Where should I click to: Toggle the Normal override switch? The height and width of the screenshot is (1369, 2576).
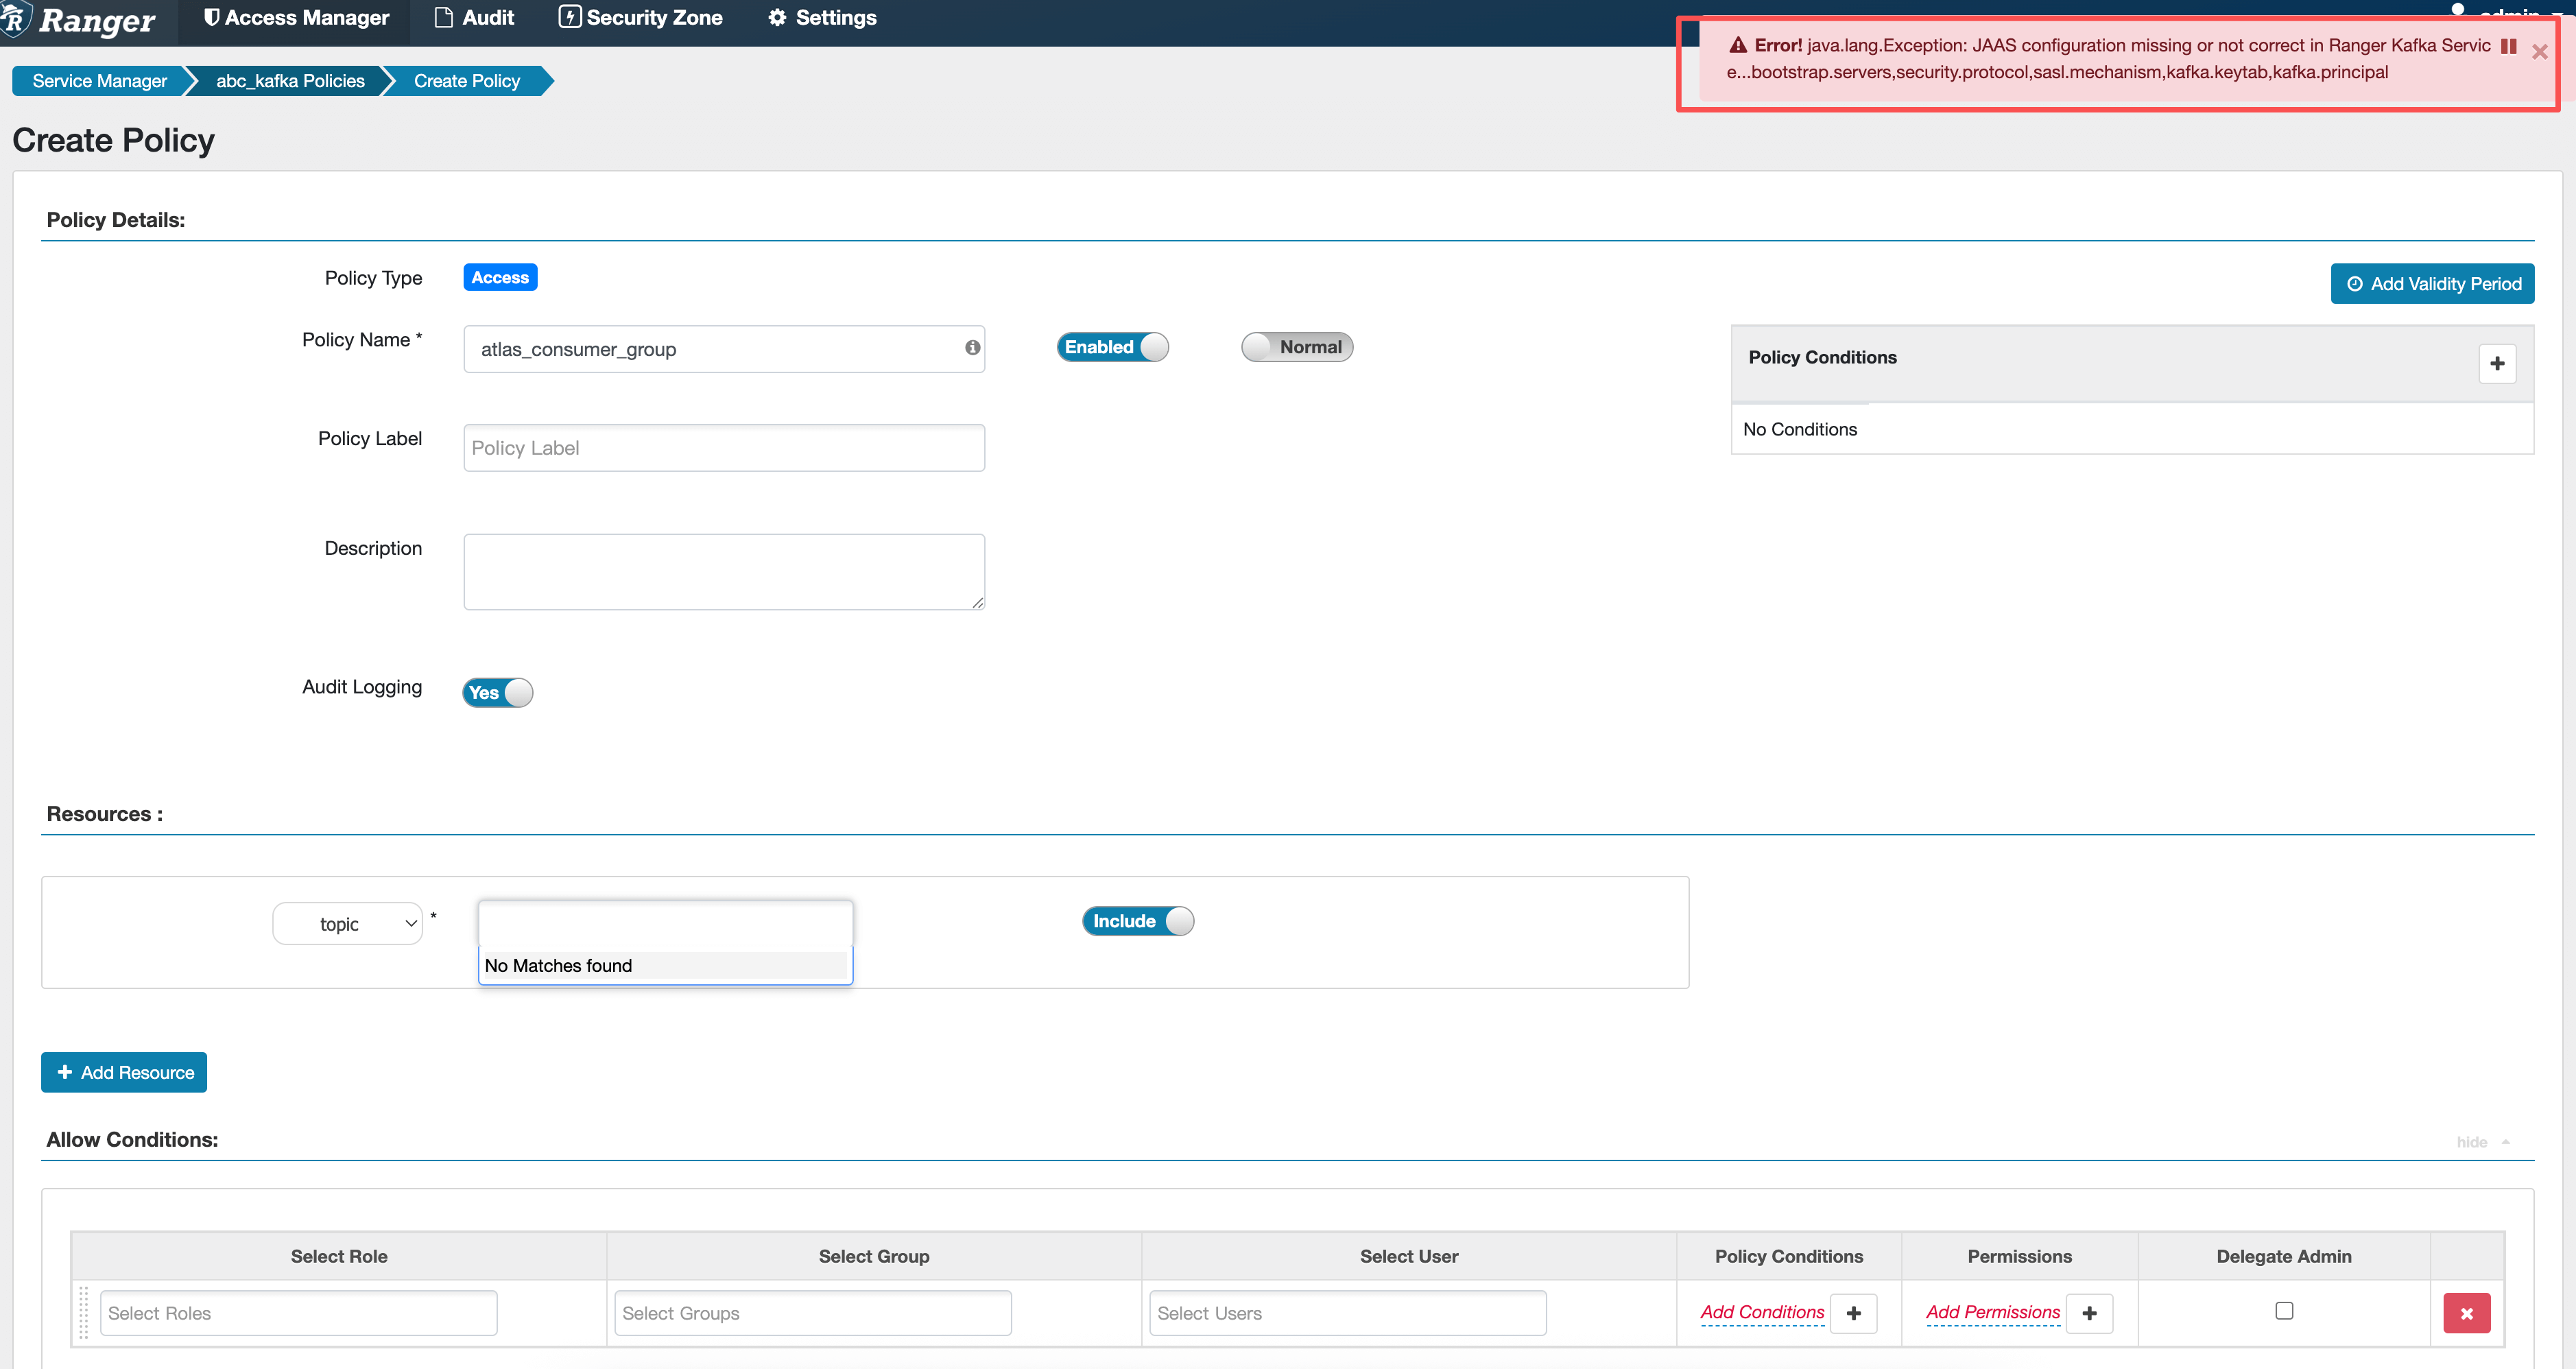(1296, 347)
